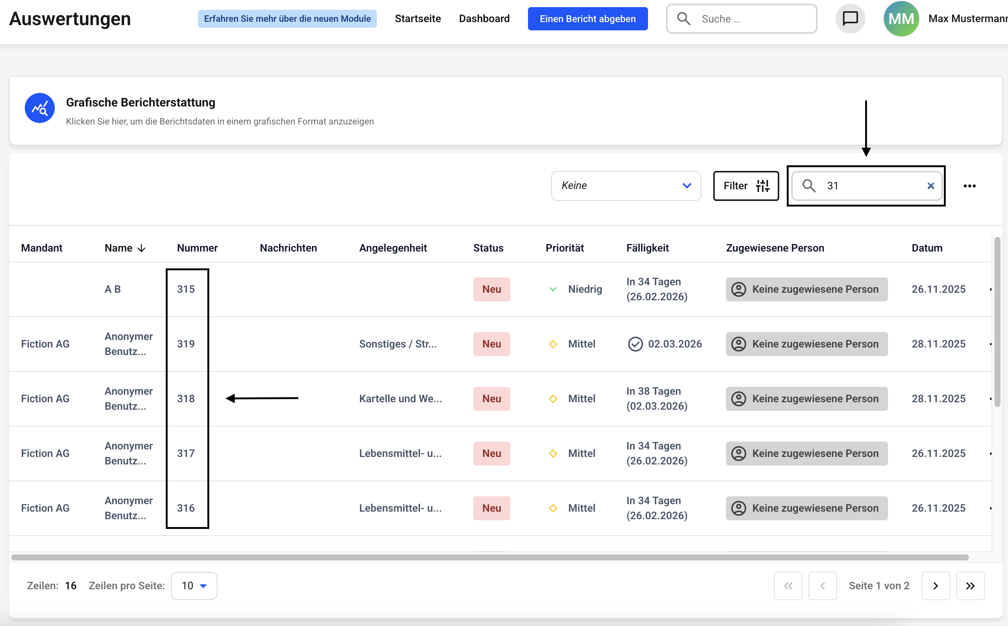Click the sort arrow on Name column
1008x626 pixels.
click(x=142, y=248)
